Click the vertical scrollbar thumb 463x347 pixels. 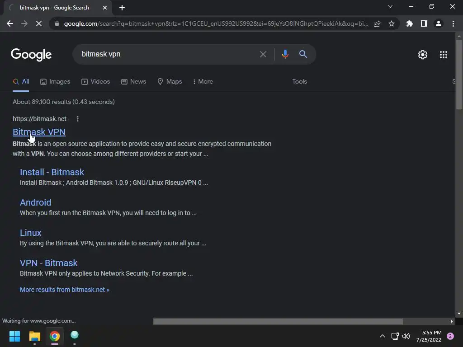(459, 75)
